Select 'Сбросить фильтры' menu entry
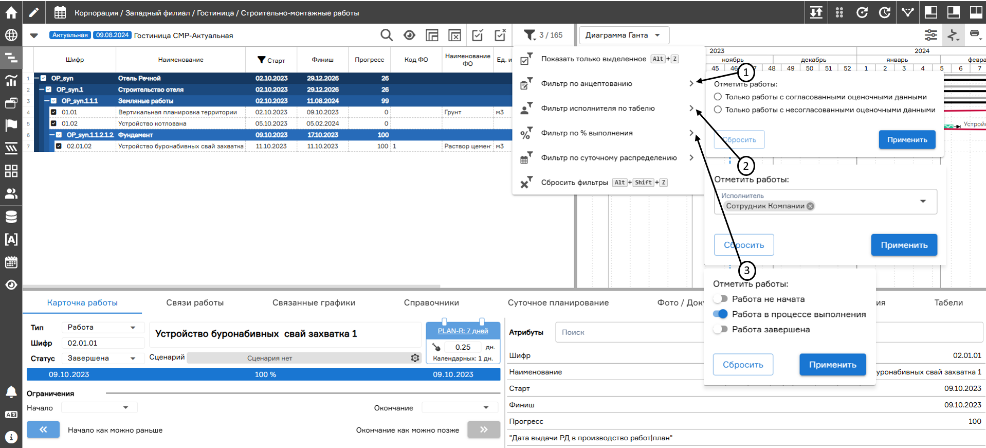 click(608, 182)
